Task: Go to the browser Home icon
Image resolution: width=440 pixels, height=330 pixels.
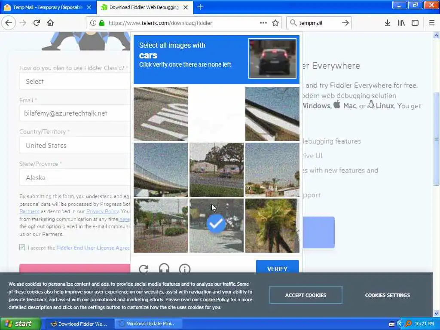Action: coord(50,23)
